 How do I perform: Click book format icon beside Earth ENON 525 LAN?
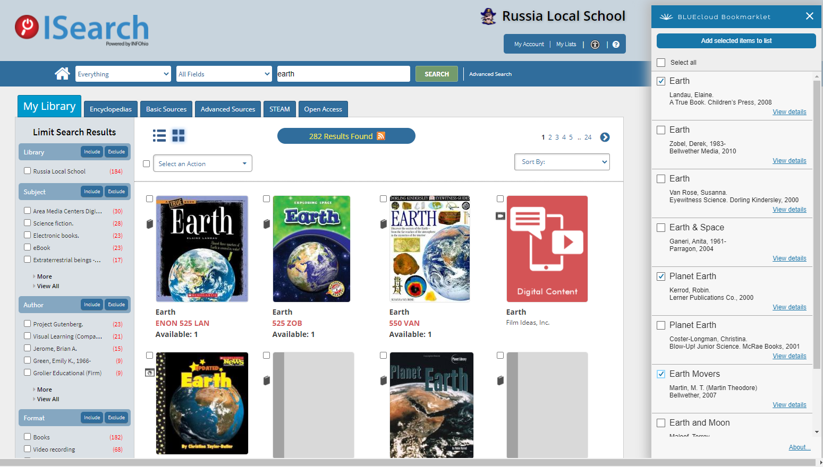[x=150, y=224]
